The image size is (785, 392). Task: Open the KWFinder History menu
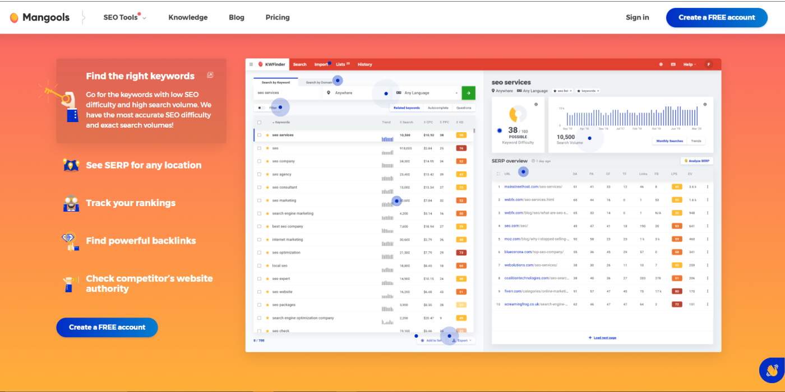pyautogui.click(x=365, y=64)
